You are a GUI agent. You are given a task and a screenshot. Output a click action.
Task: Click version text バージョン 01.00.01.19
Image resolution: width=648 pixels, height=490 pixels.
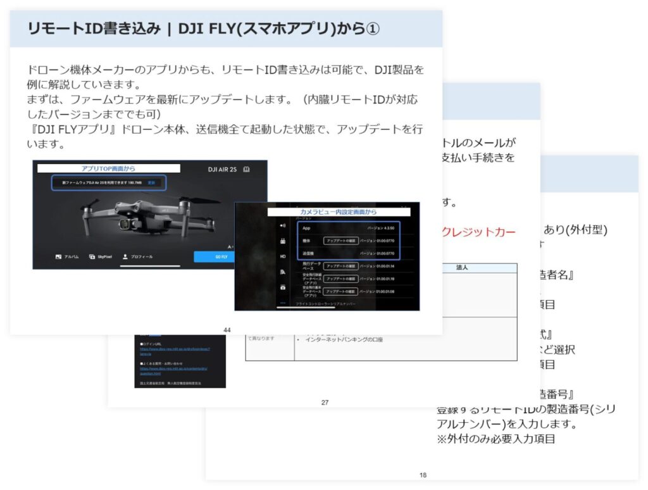click(377, 279)
